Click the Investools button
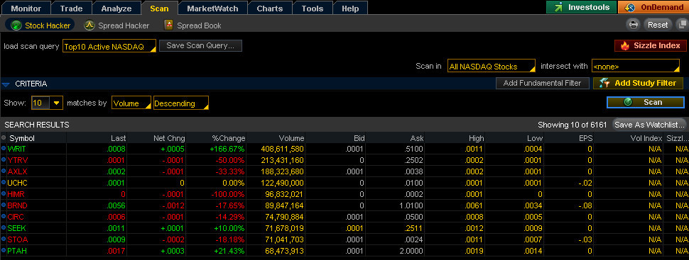This screenshot has width=689, height=260. tap(581, 7)
